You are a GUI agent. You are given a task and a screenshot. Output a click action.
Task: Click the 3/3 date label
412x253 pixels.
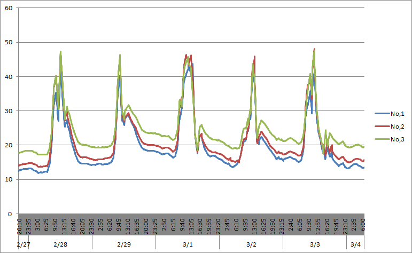click(315, 244)
